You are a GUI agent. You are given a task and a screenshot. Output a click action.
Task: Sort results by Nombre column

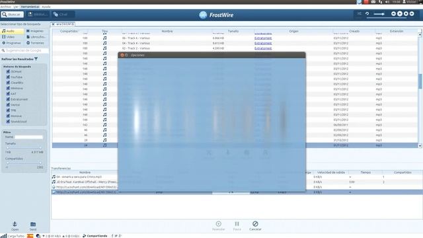[x=167, y=31]
